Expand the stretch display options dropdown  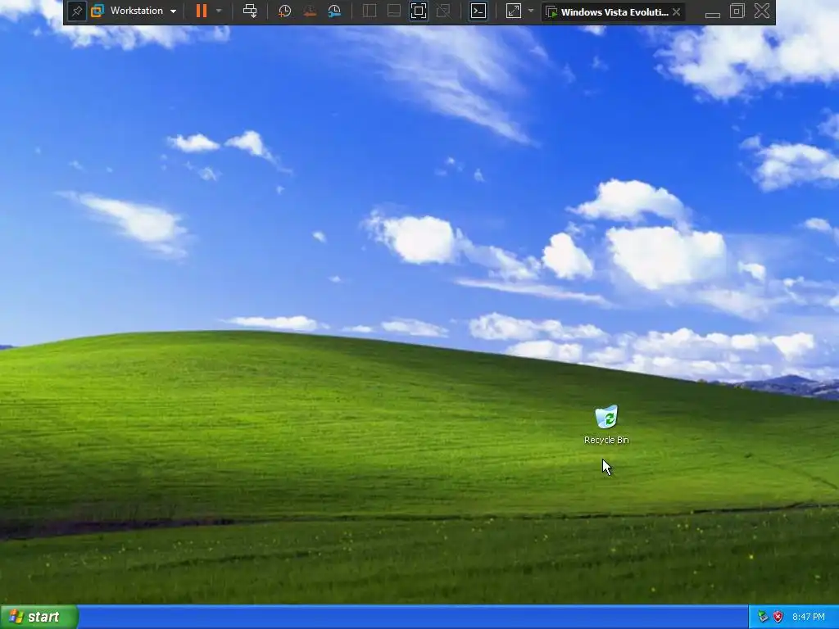click(531, 11)
